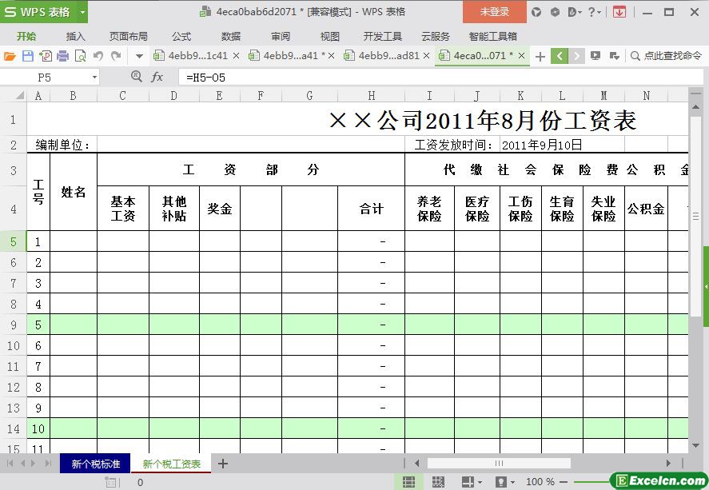The height and width of the screenshot is (490, 709).
Task: Open the 智能工具箱 ribbon tab
Action: [493, 37]
